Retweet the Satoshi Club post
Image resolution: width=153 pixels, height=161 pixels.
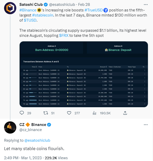click(46, 113)
